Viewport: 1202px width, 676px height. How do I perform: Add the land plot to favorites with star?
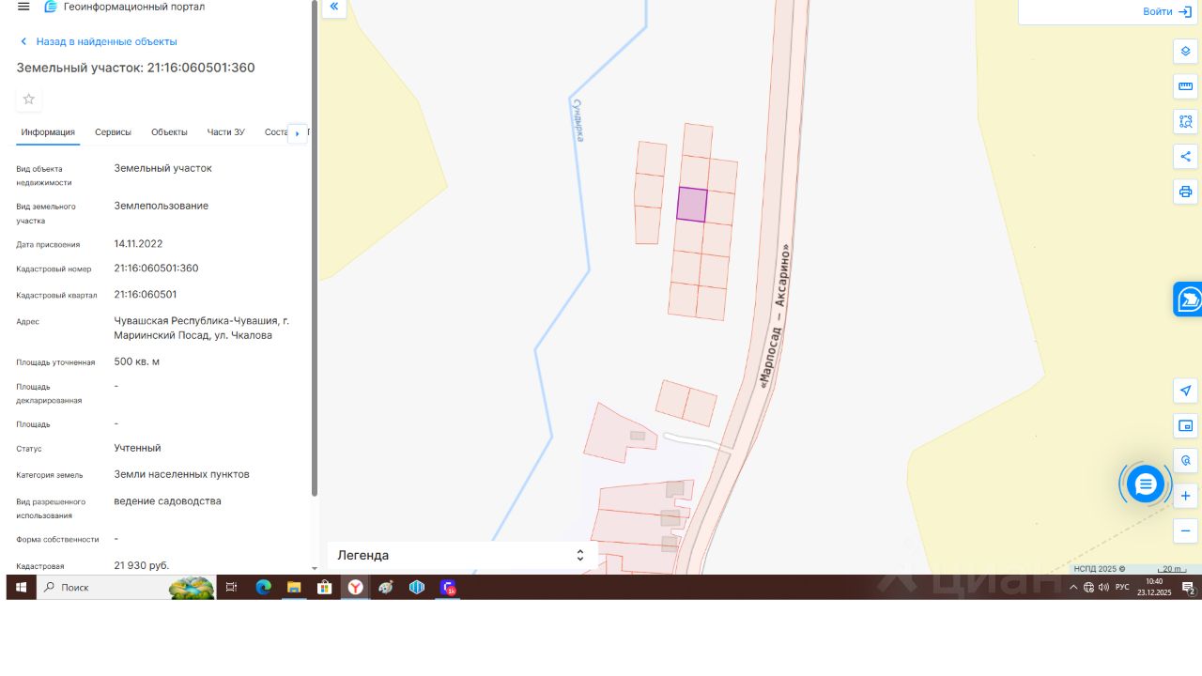(29, 100)
